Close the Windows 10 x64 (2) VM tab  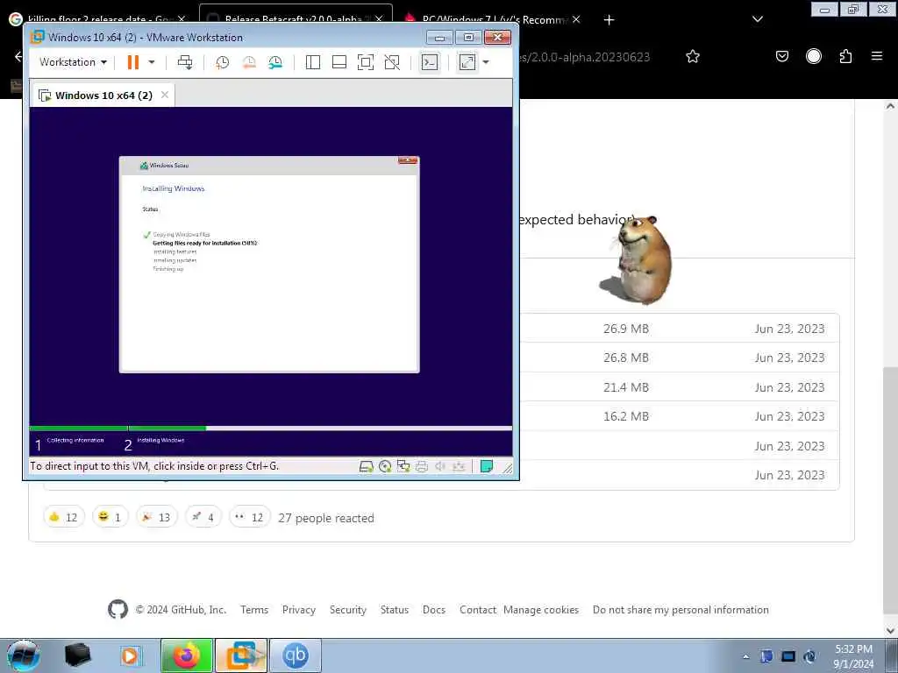click(x=165, y=95)
